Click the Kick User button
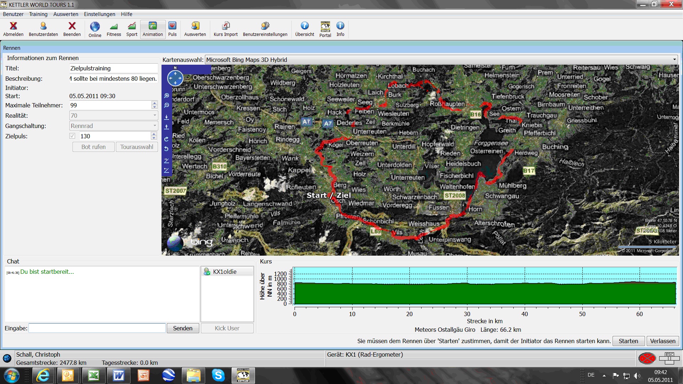The width and height of the screenshot is (683, 384). pos(227,328)
